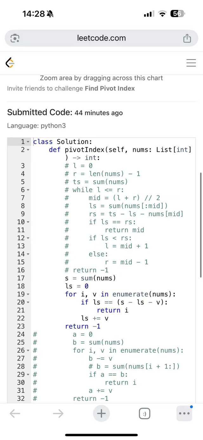The width and height of the screenshot is (203, 440).
Task: Open the three-dot more options button
Action: 184,413
